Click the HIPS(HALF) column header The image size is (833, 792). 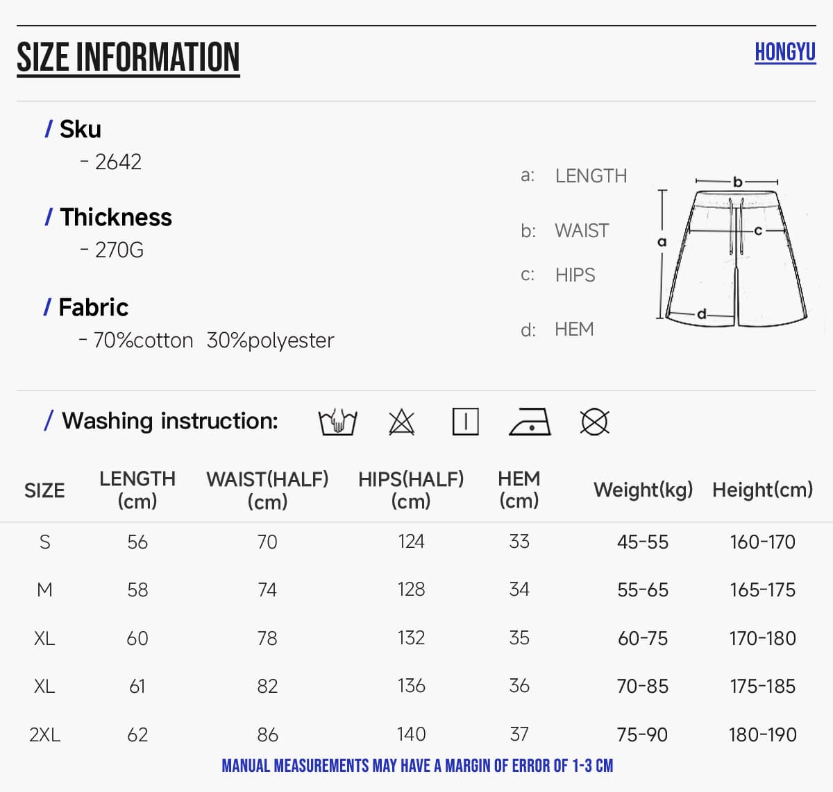pos(411,490)
